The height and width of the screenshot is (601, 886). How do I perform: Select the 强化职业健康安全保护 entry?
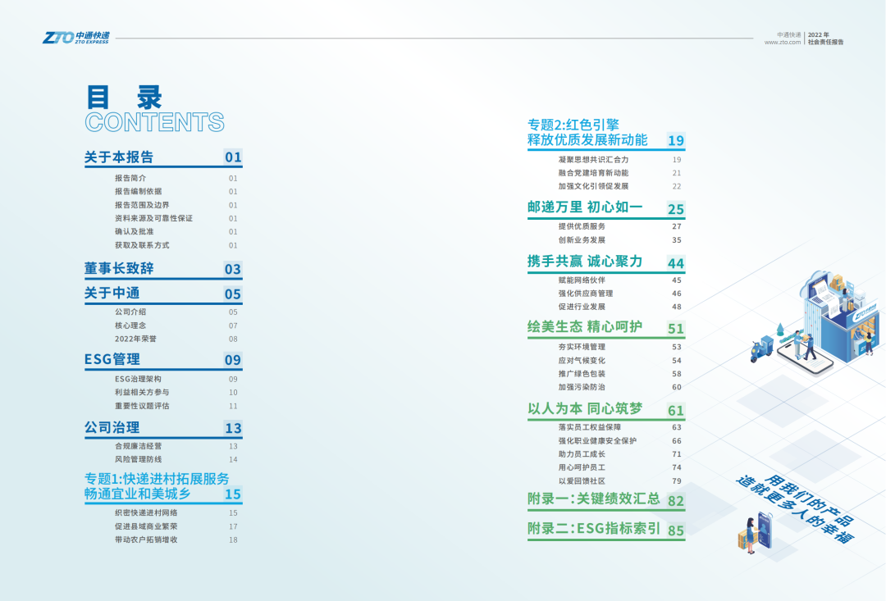click(x=598, y=440)
